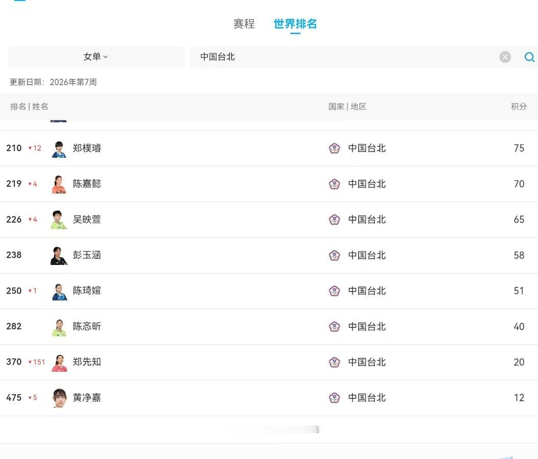Click 陈忞昕's player avatar

click(x=59, y=327)
